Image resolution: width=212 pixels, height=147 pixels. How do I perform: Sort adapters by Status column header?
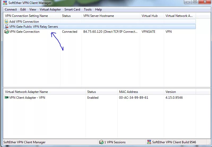point(101,92)
